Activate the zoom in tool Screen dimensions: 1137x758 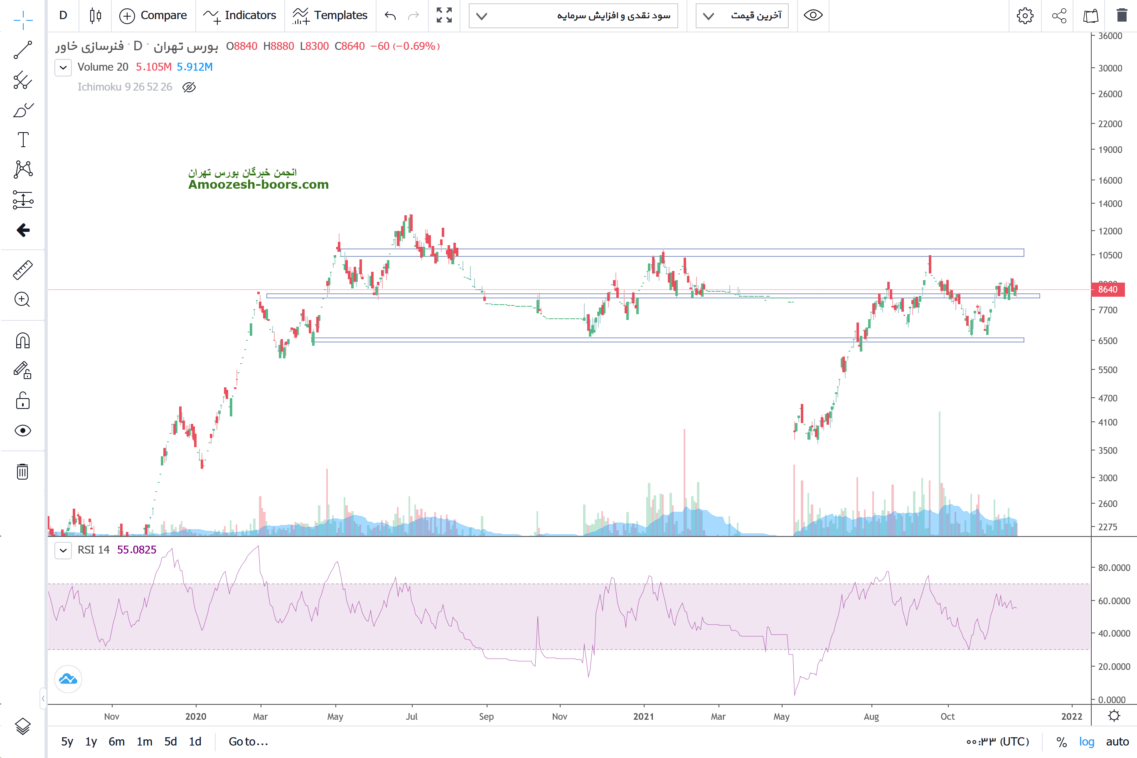[23, 300]
